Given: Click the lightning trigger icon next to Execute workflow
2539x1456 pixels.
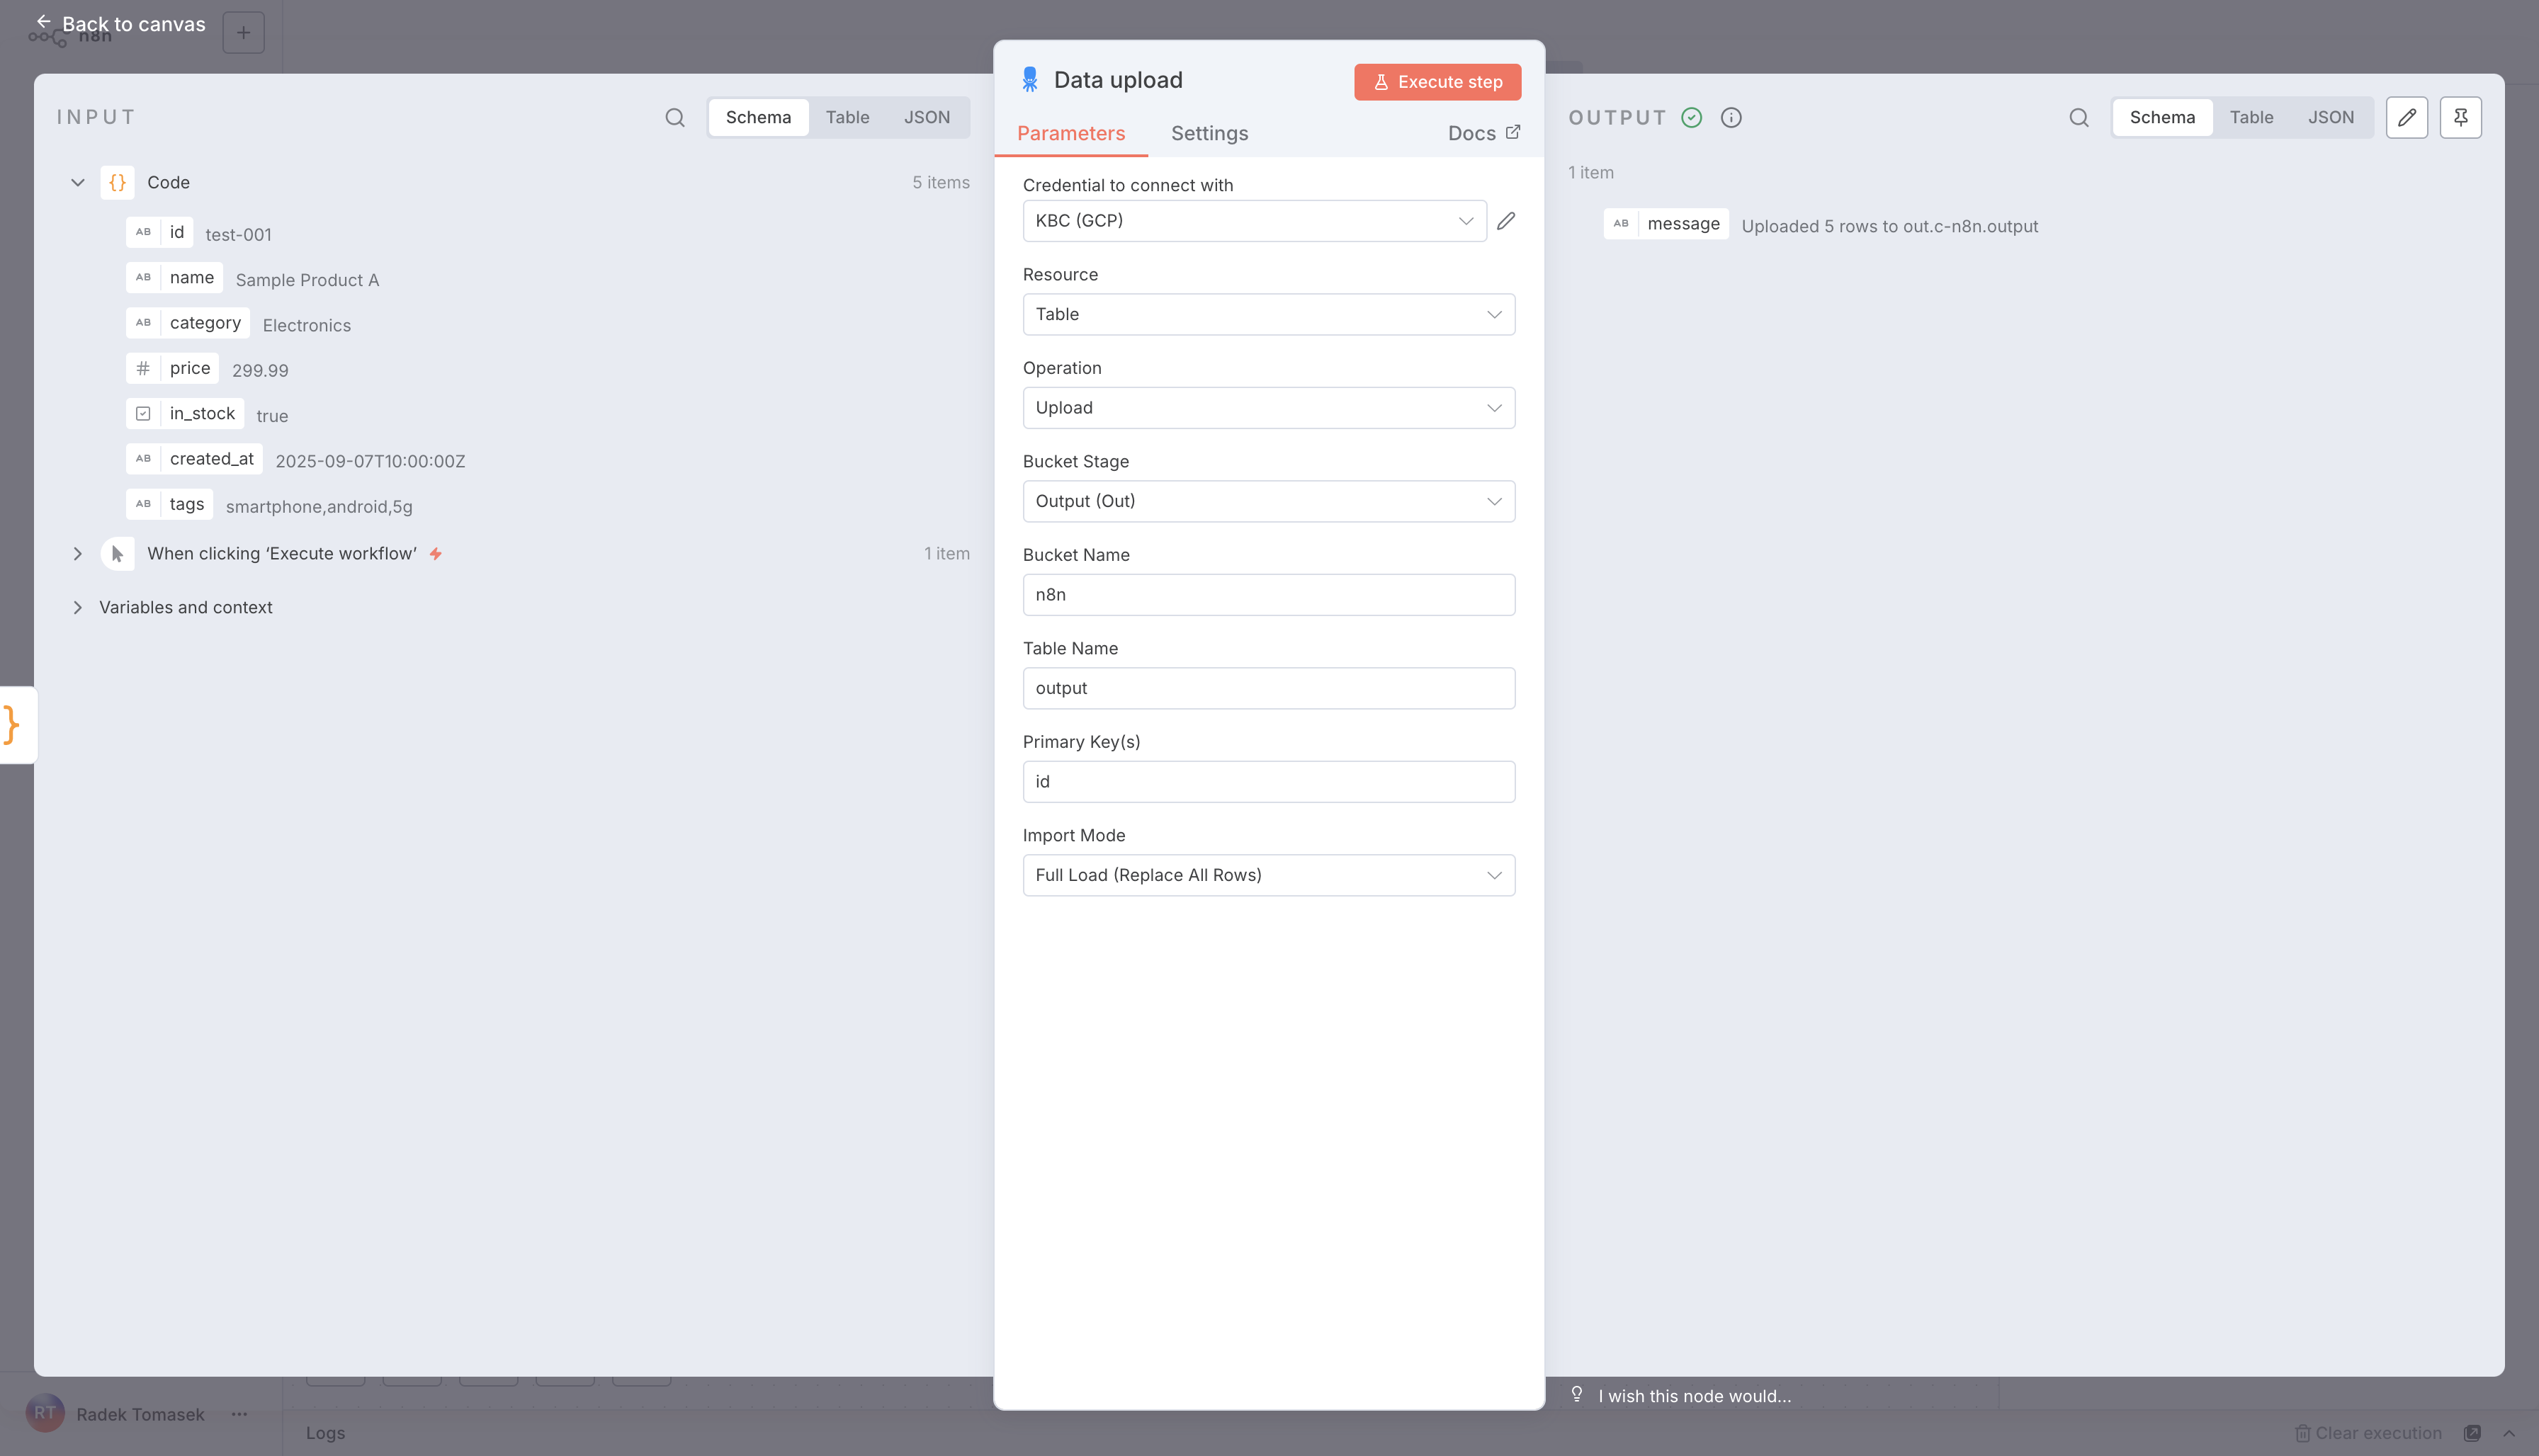Looking at the screenshot, I should pos(437,553).
